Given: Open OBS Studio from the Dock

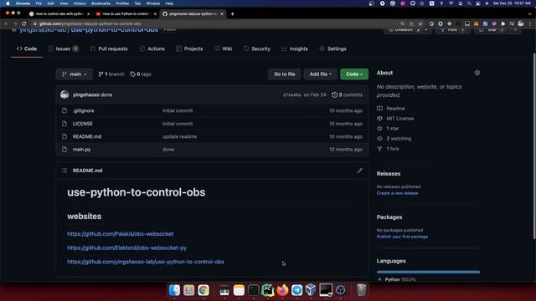Looking at the screenshot, I should coord(341,290).
